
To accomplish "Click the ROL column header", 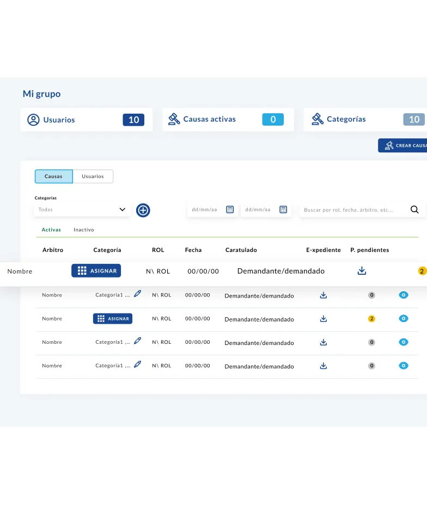I will point(158,250).
